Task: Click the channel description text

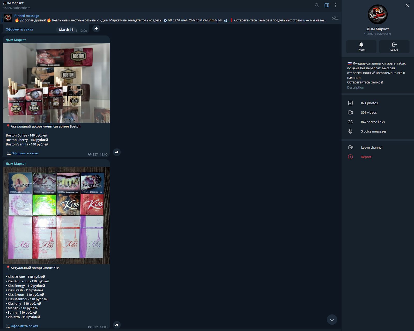Action: pyautogui.click(x=376, y=73)
